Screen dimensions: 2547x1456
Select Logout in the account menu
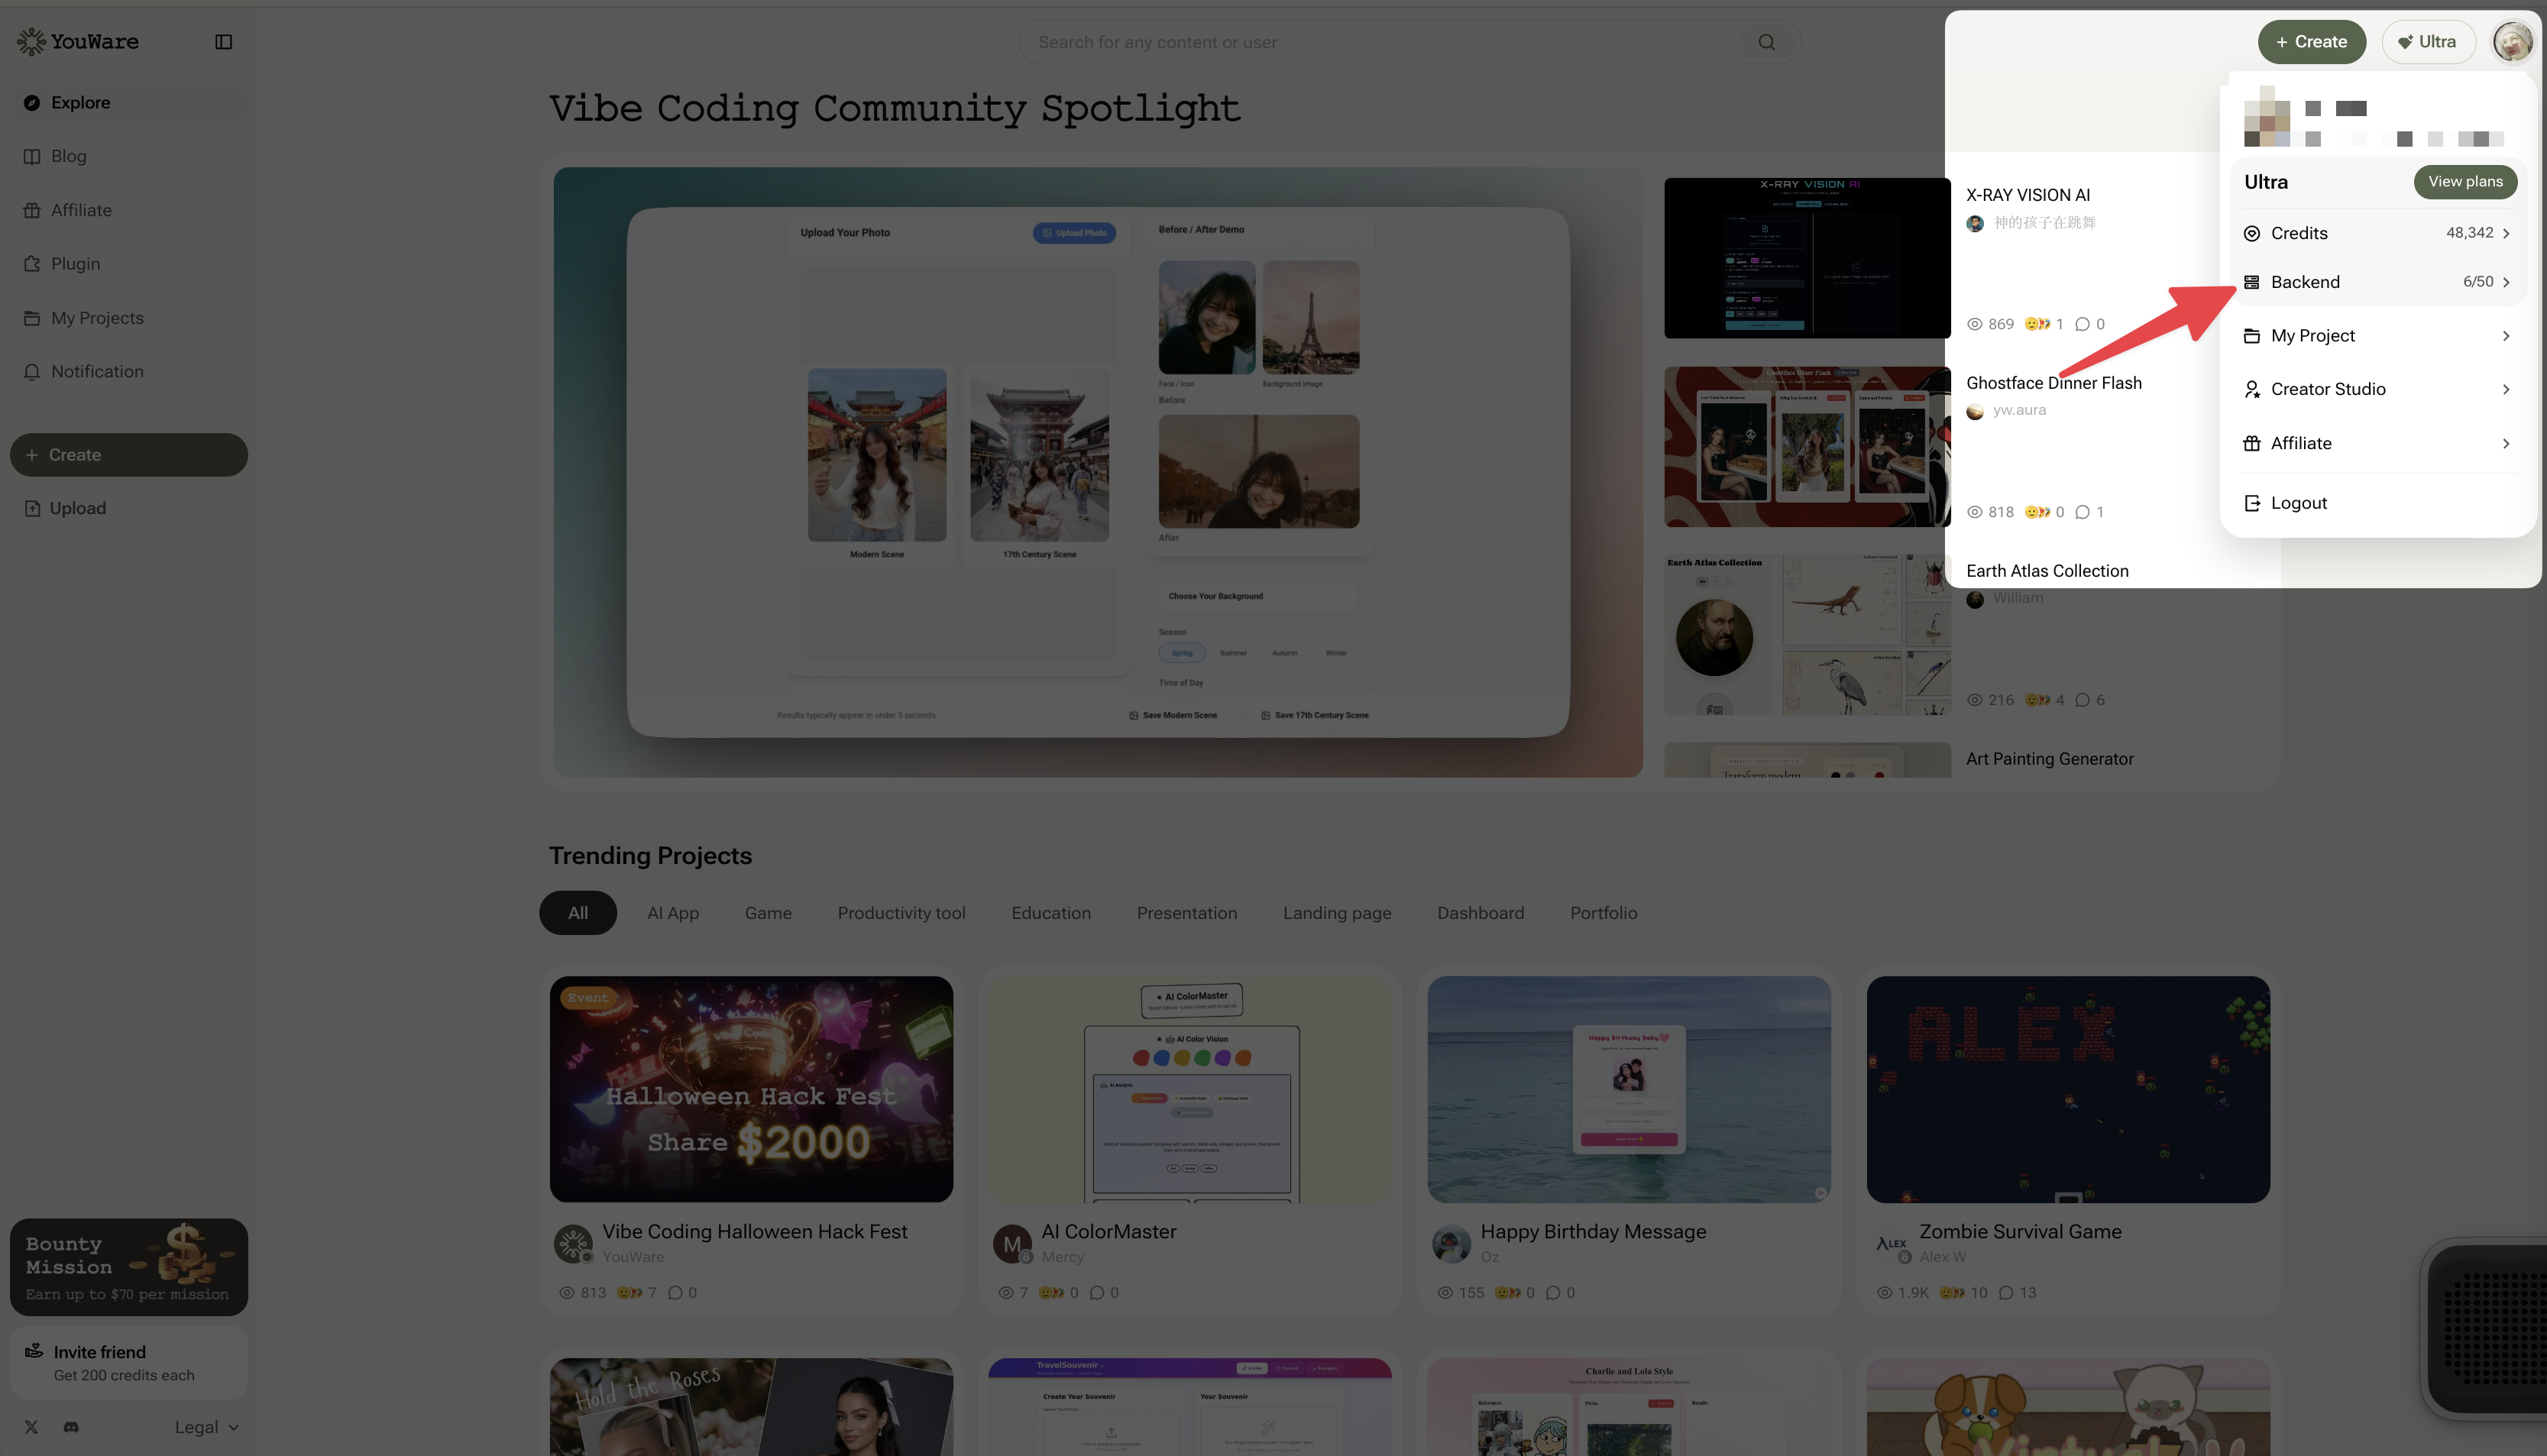pyautogui.click(x=2297, y=503)
